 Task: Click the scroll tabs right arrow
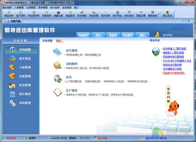pos(186,21)
